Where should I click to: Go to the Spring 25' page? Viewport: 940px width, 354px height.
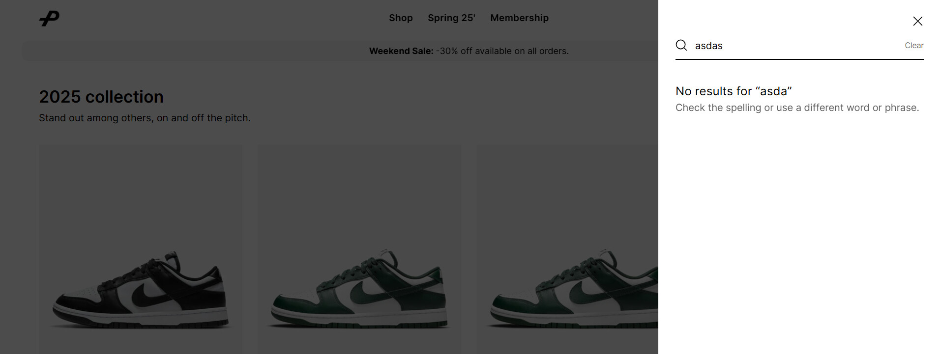(x=451, y=18)
